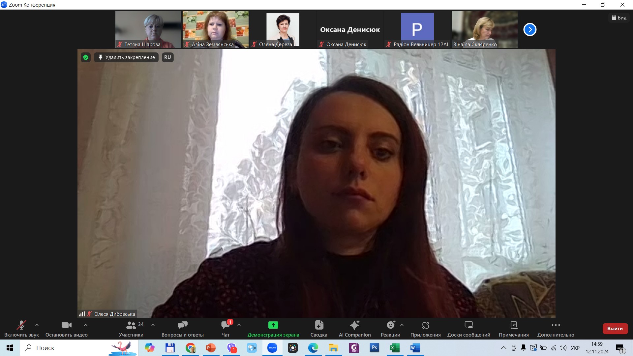Image resolution: width=633 pixels, height=356 pixels.
Task: Click the green encryption shield icon
Action: (x=86, y=57)
